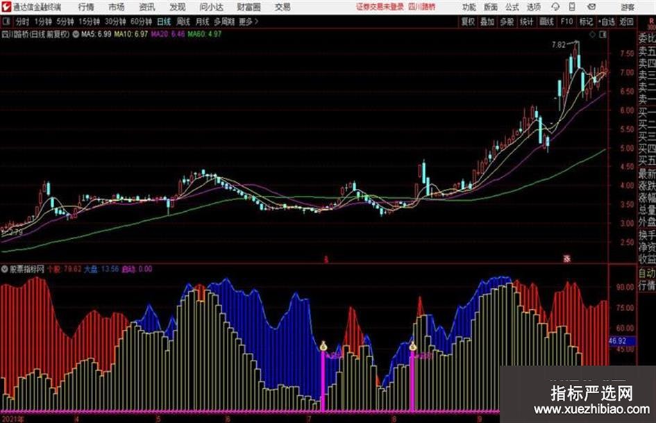Click the mobile phone icon
Screen dimensions: 656x423
click(572, 7)
